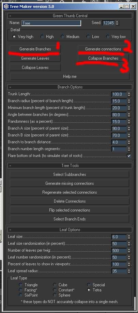Click the Generate Branches button

pyautogui.click(x=35, y=49)
